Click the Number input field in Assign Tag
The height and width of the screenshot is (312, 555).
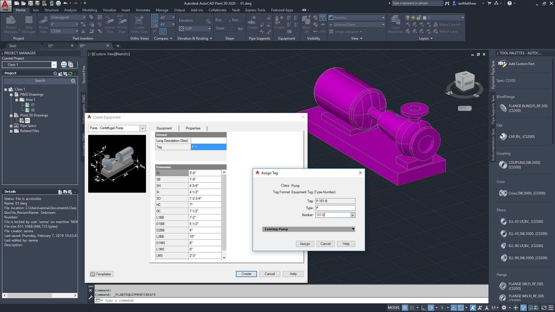click(x=332, y=215)
